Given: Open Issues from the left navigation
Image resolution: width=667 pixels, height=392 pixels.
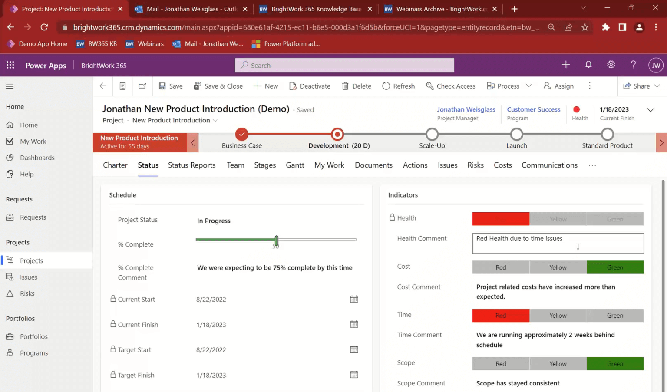Looking at the screenshot, I should coord(28,277).
